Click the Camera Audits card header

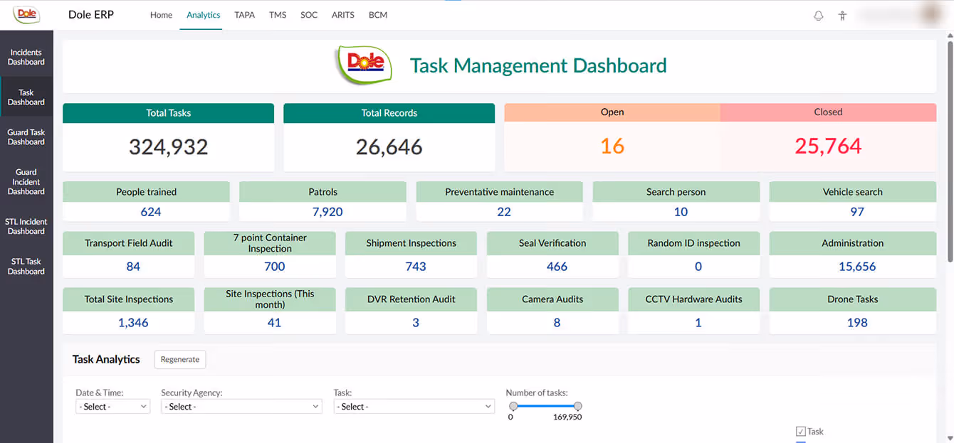[552, 299]
